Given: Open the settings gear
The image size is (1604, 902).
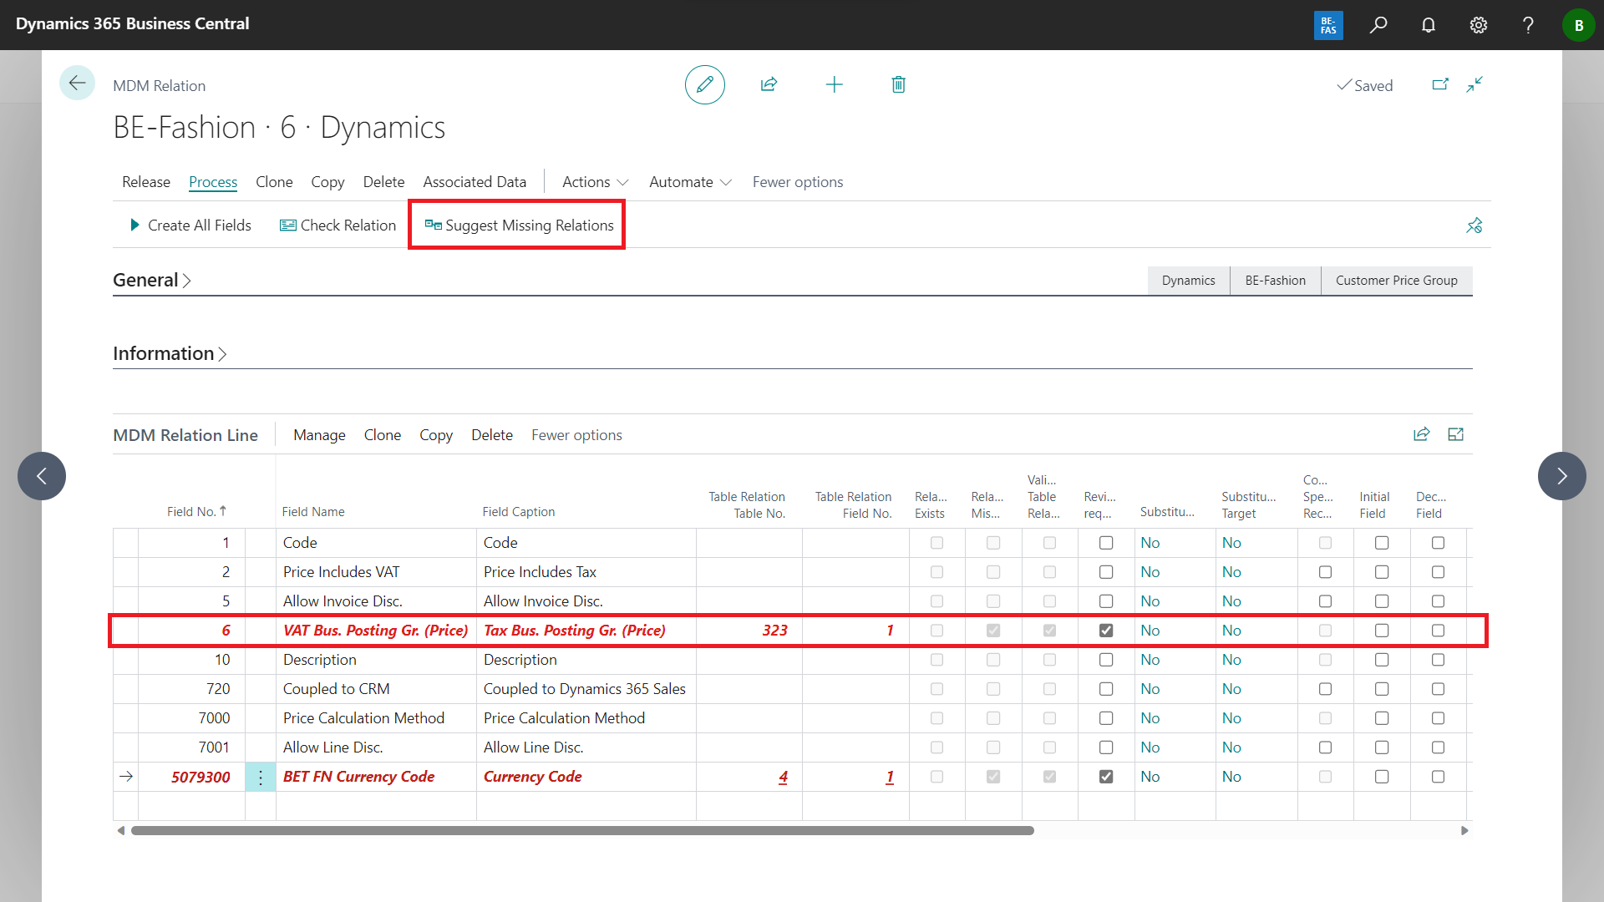Looking at the screenshot, I should [x=1479, y=25].
